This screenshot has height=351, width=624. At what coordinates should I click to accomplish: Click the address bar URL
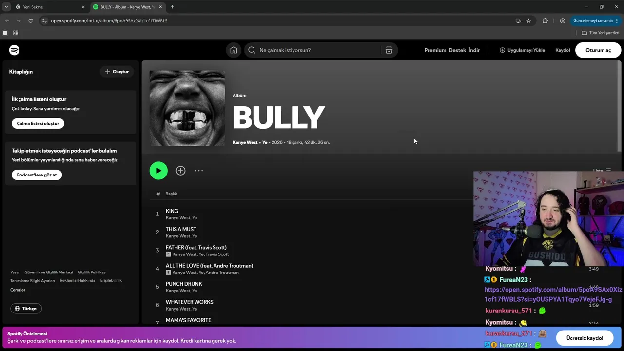point(109,21)
